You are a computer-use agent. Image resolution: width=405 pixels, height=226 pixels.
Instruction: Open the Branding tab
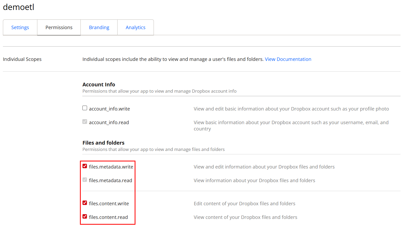point(99,27)
